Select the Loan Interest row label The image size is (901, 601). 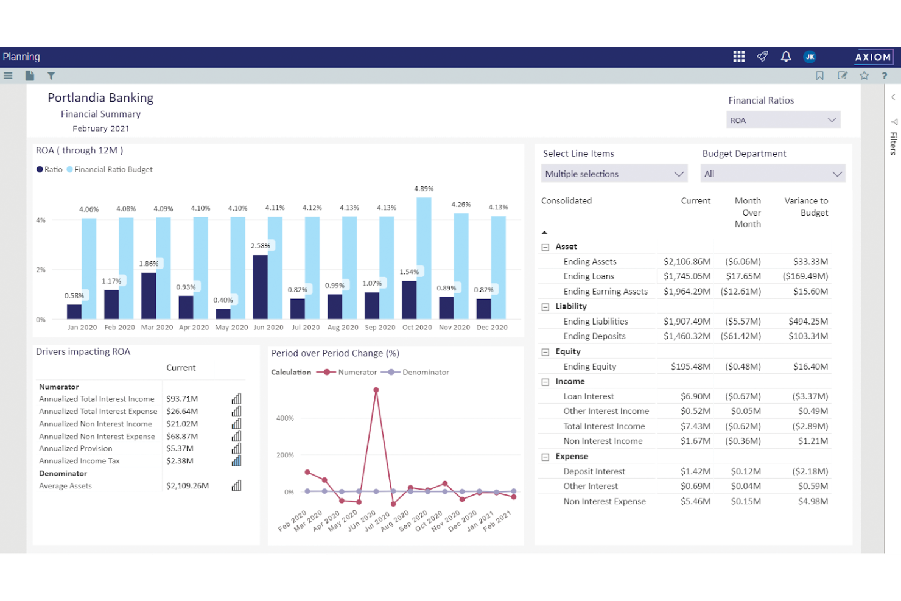pos(589,396)
